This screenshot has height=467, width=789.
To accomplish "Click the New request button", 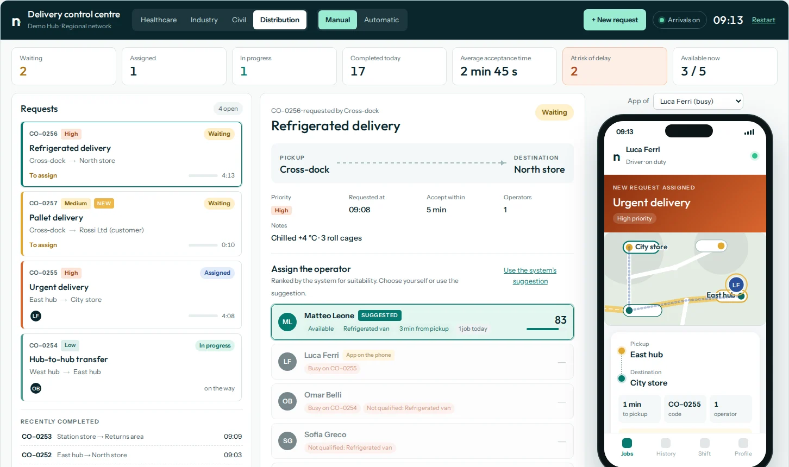I will click(615, 20).
